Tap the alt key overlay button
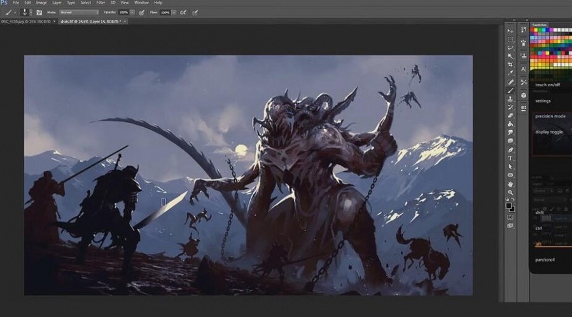 (538, 244)
